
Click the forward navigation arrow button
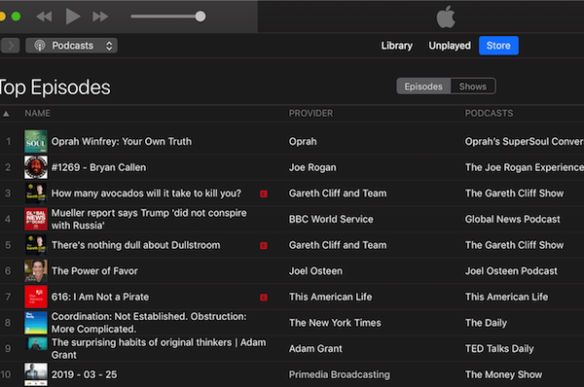pos(10,46)
